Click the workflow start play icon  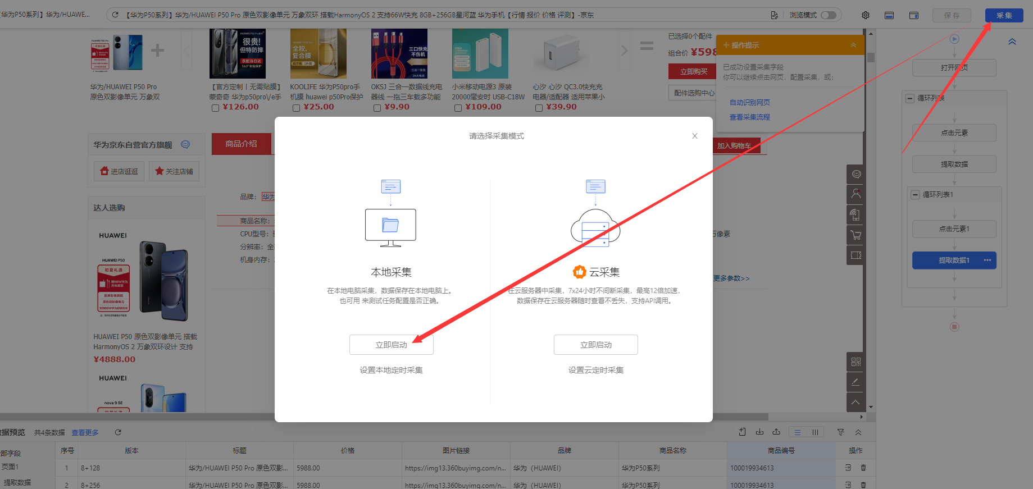[x=954, y=39]
